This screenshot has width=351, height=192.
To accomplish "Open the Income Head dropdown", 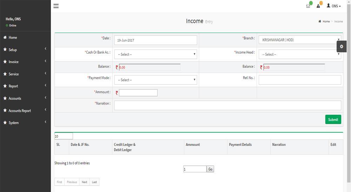I will pos(300,54).
